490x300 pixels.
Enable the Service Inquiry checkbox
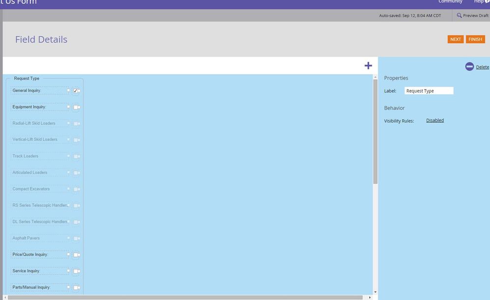(x=76, y=271)
